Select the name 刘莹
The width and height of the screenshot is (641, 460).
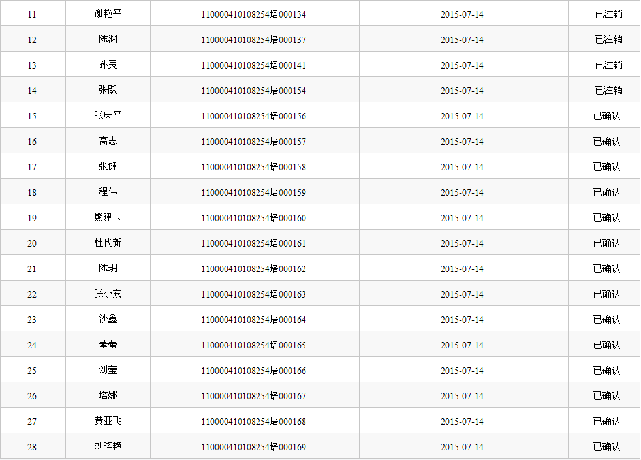tap(108, 371)
